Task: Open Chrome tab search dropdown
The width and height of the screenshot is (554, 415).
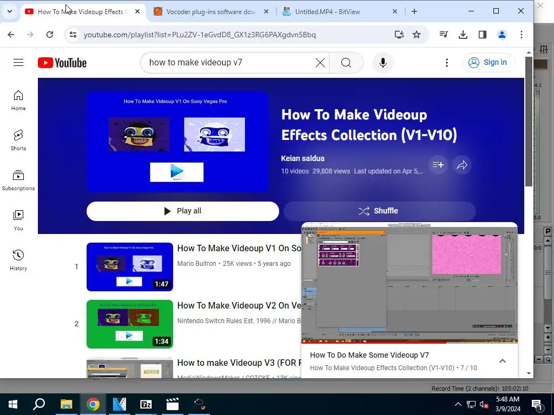Action: 10,12
